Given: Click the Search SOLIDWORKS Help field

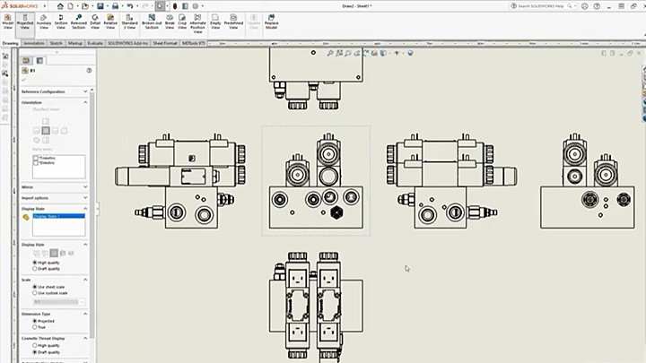Looking at the screenshot, I should click(x=540, y=6).
